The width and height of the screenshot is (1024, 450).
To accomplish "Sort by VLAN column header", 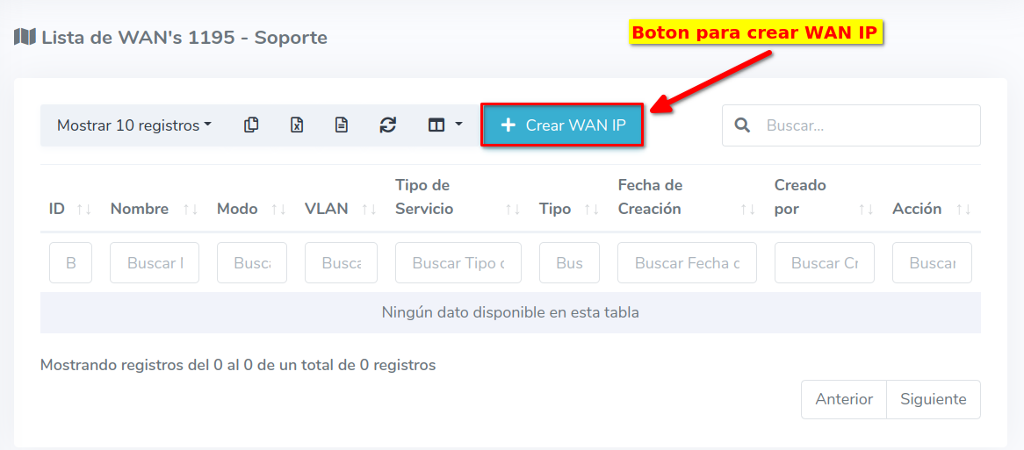I will click(327, 209).
